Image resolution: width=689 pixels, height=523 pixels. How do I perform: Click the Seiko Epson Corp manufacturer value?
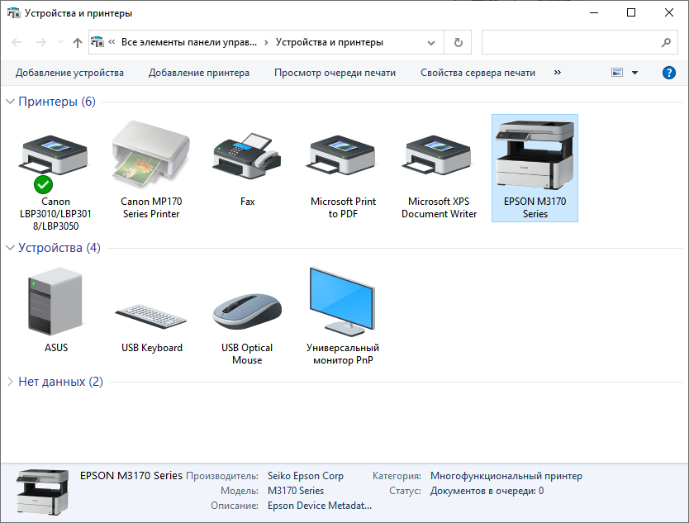tap(306, 476)
